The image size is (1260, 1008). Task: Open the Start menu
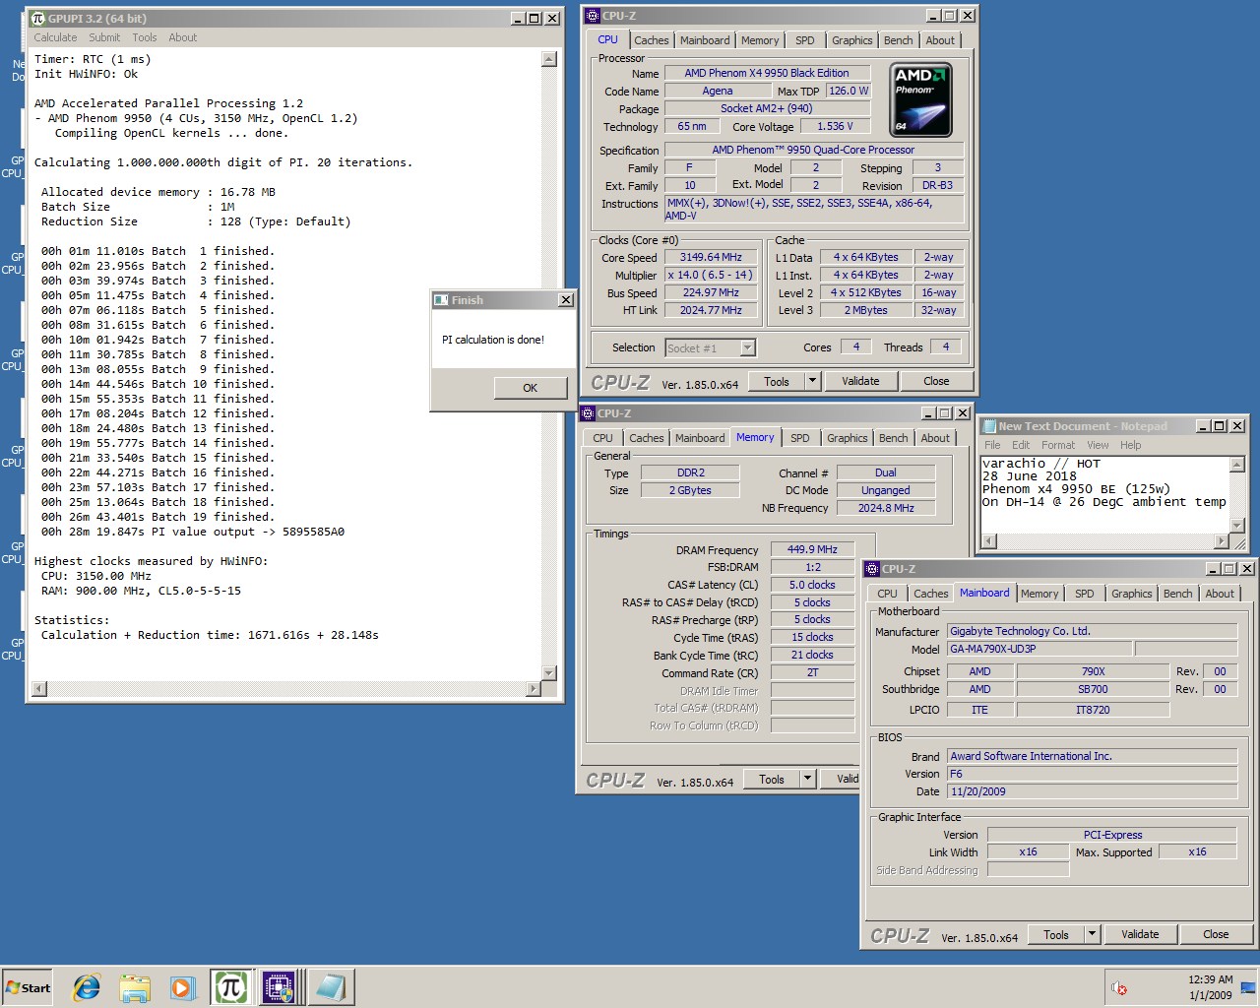click(x=28, y=987)
